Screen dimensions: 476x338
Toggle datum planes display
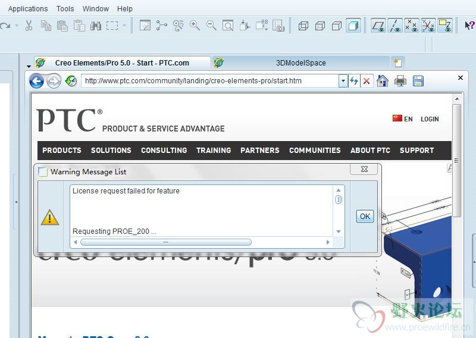click(378, 26)
